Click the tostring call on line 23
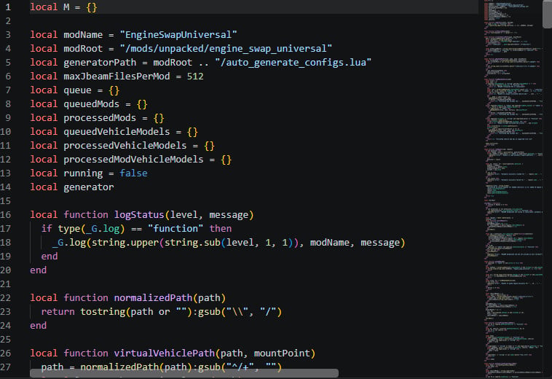The width and height of the screenshot is (552, 379). (103, 312)
